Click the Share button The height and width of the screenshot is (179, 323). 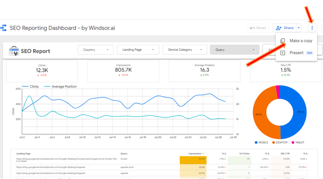click(x=285, y=28)
